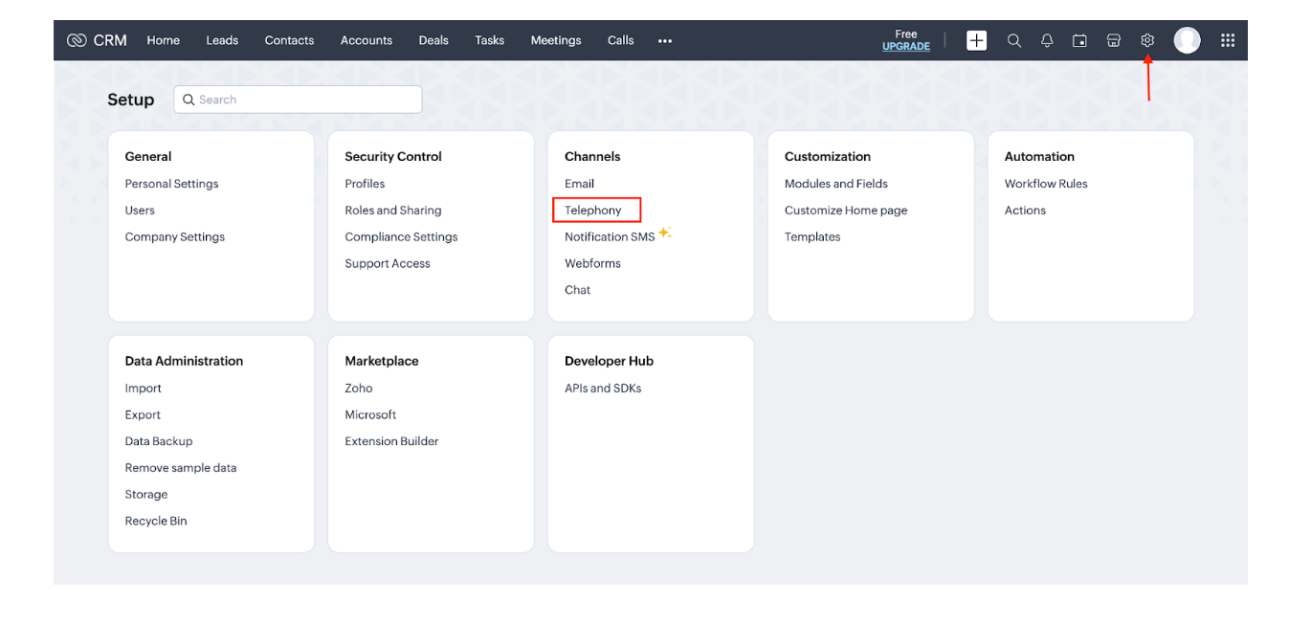Open the Meetings tab

pyautogui.click(x=556, y=40)
